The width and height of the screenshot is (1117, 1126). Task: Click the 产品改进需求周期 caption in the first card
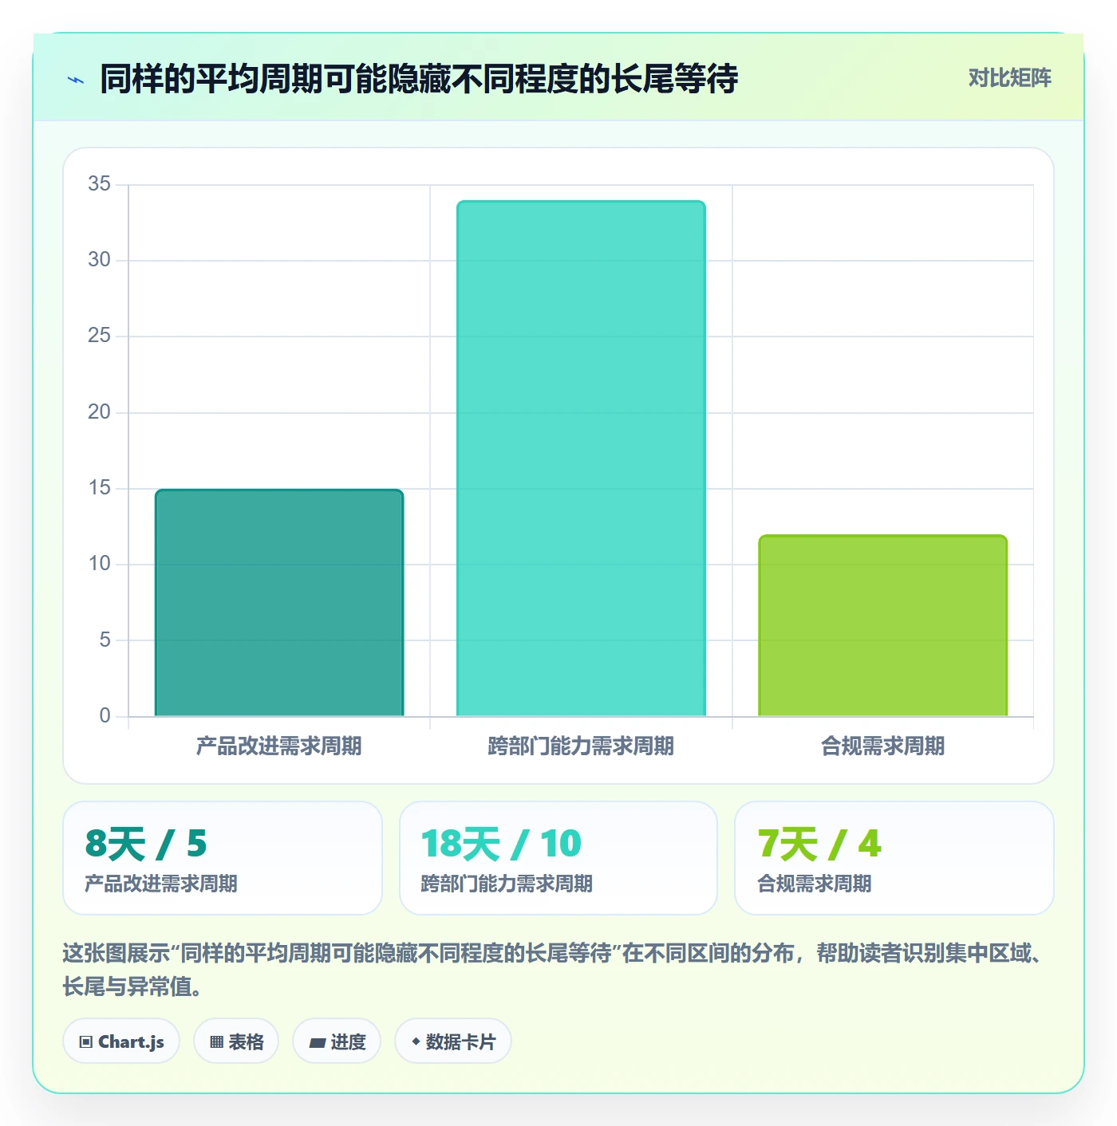[161, 884]
